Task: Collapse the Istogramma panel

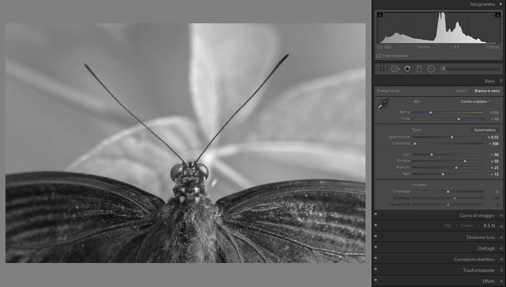Action: coord(501,4)
